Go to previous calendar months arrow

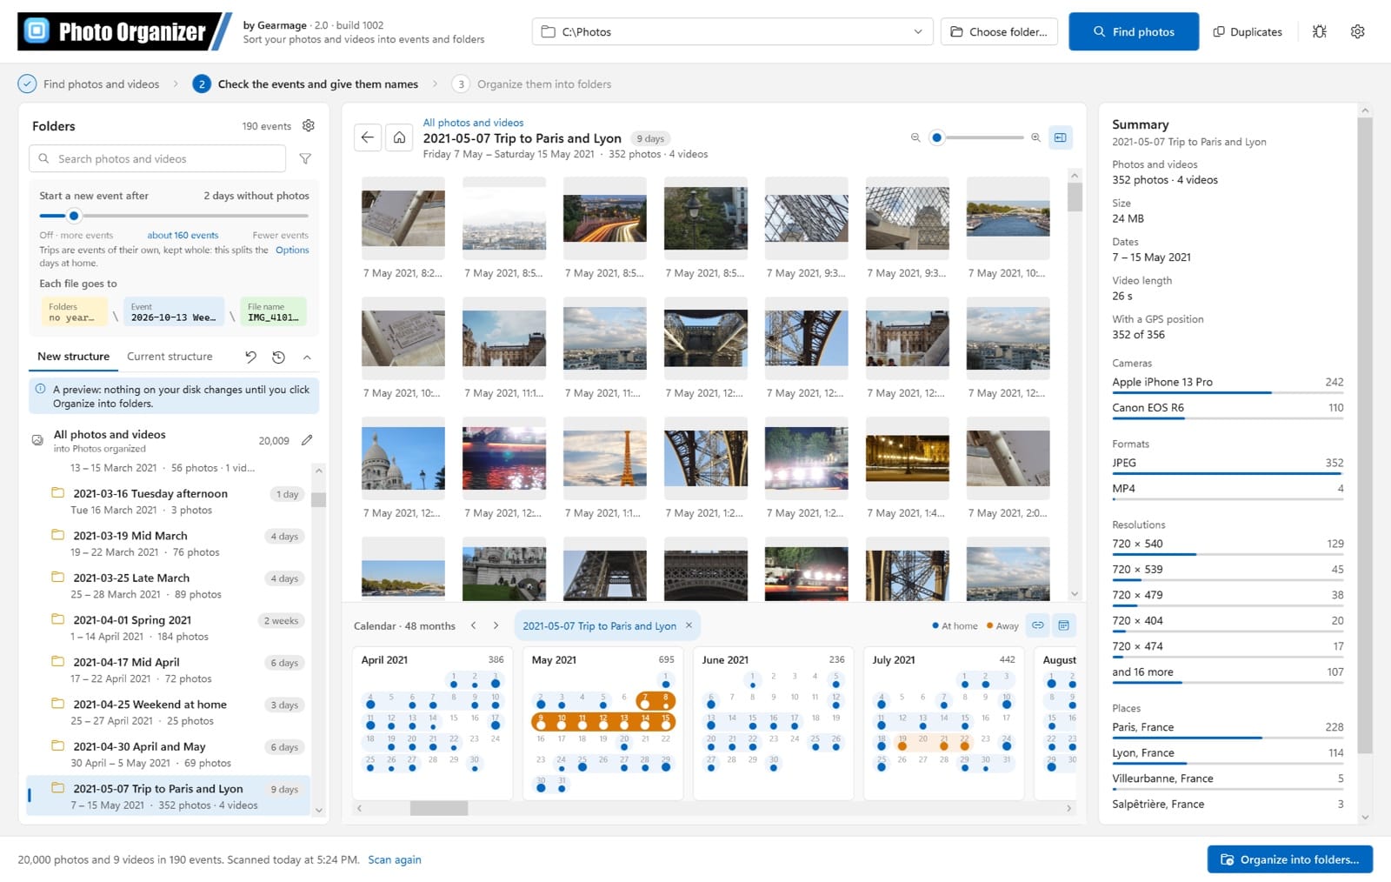pos(473,625)
